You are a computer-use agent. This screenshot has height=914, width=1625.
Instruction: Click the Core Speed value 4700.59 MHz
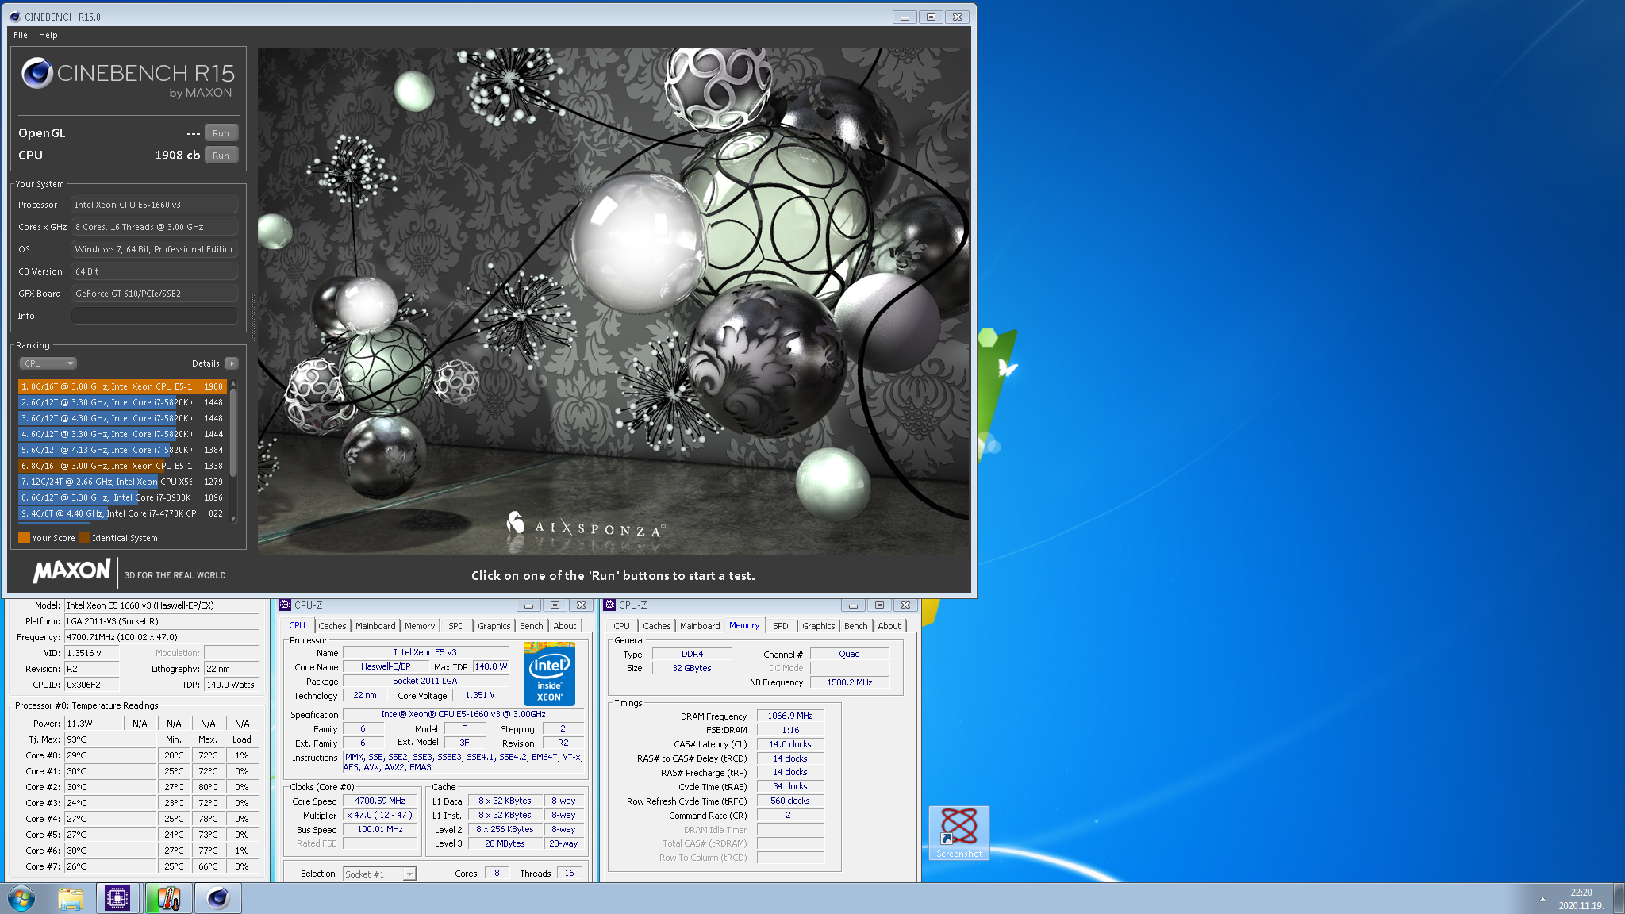(x=380, y=801)
